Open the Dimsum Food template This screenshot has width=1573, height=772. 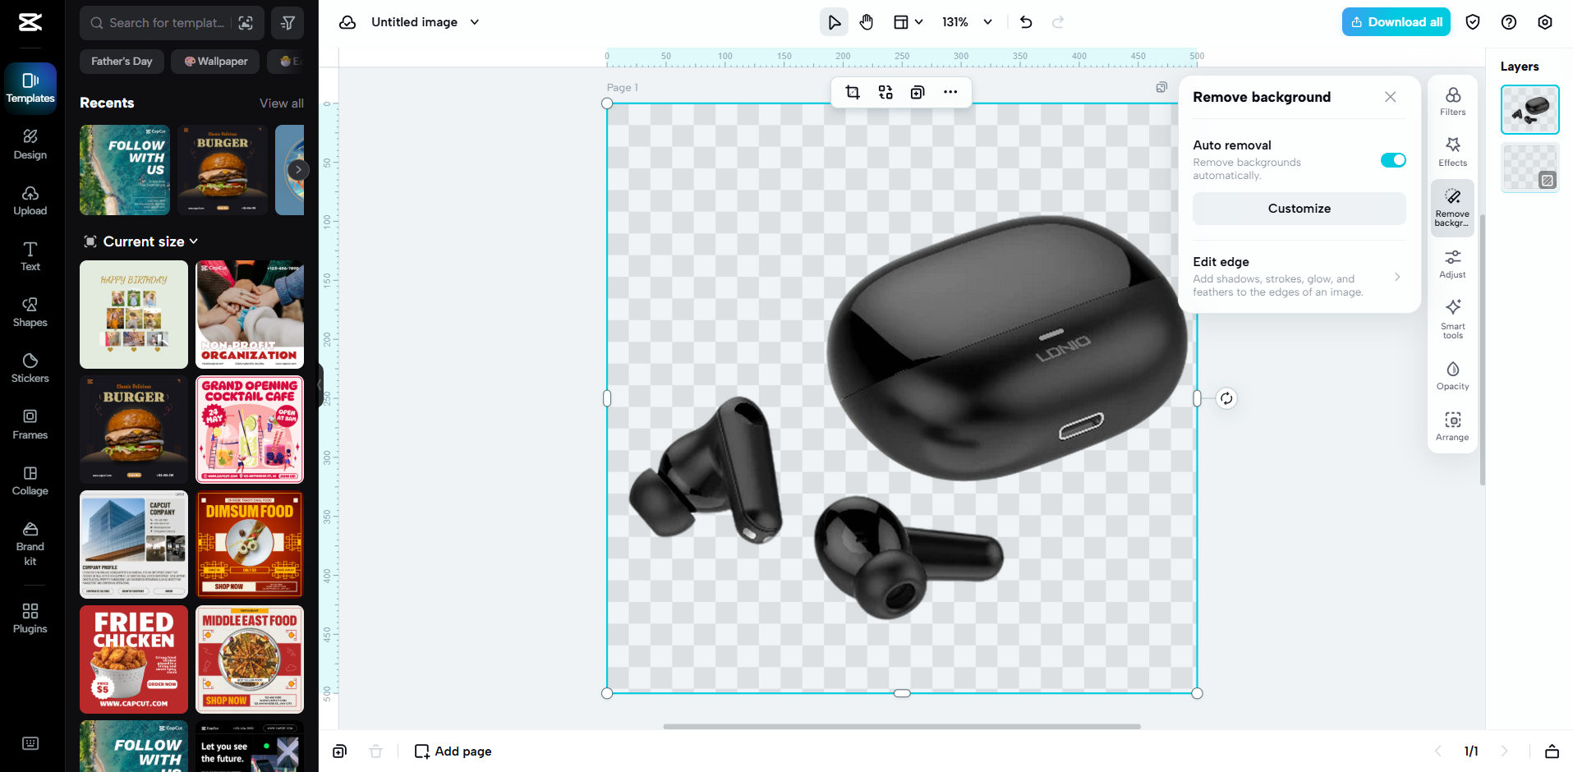point(250,545)
